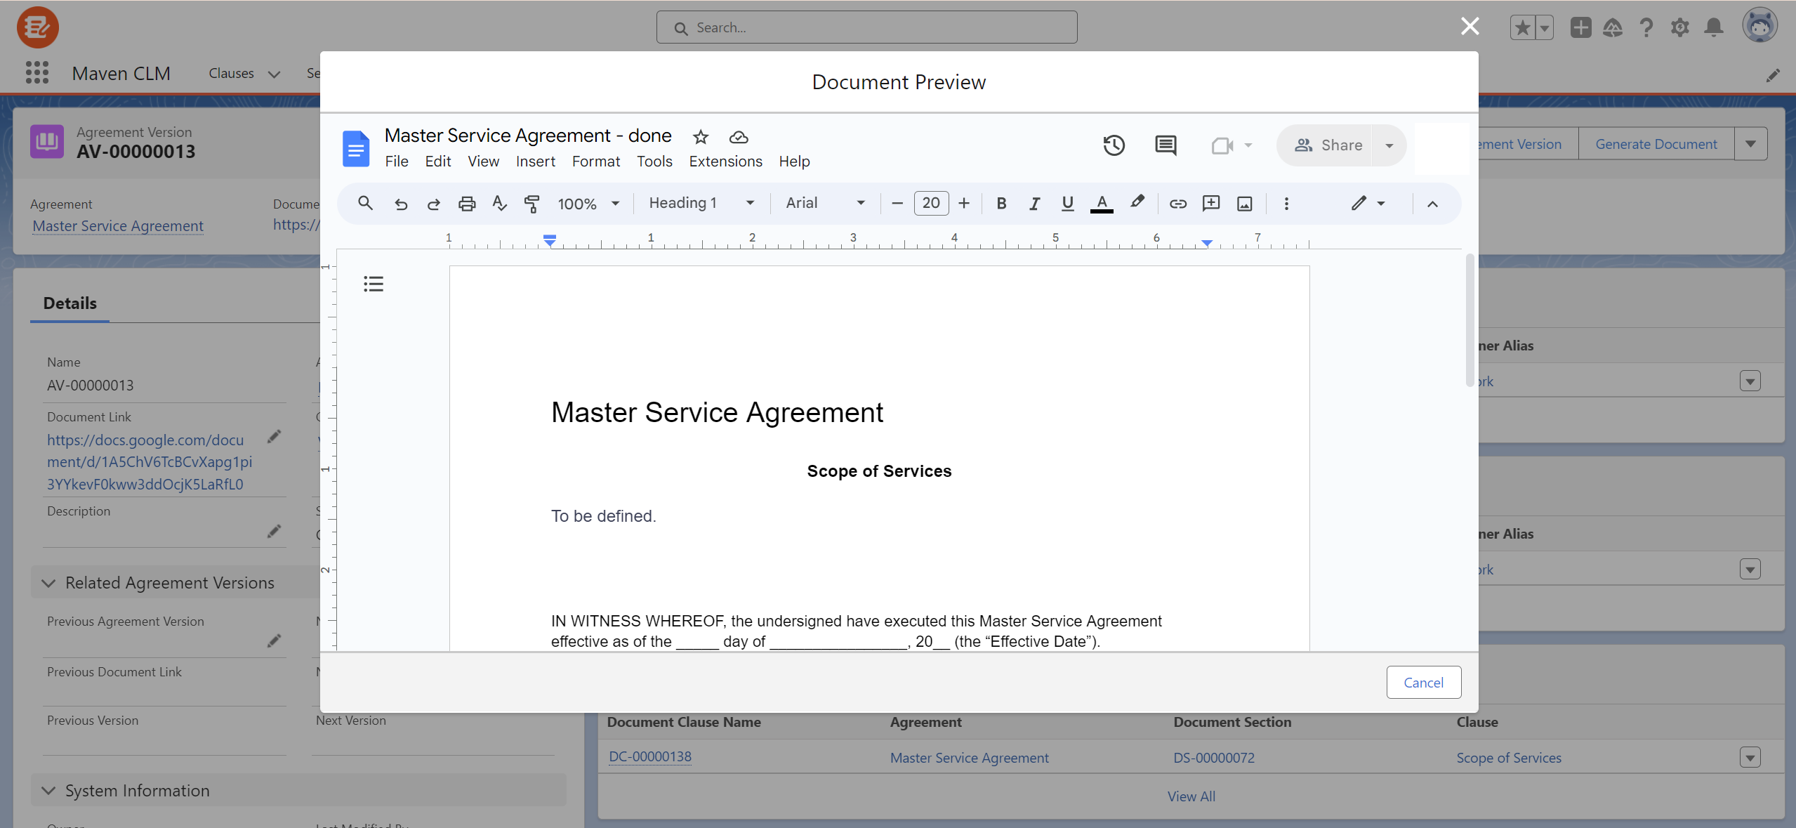Screen dimensions: 1796x828
Task: Open the Master Service Agreement link under Agreement
Action: (x=118, y=226)
